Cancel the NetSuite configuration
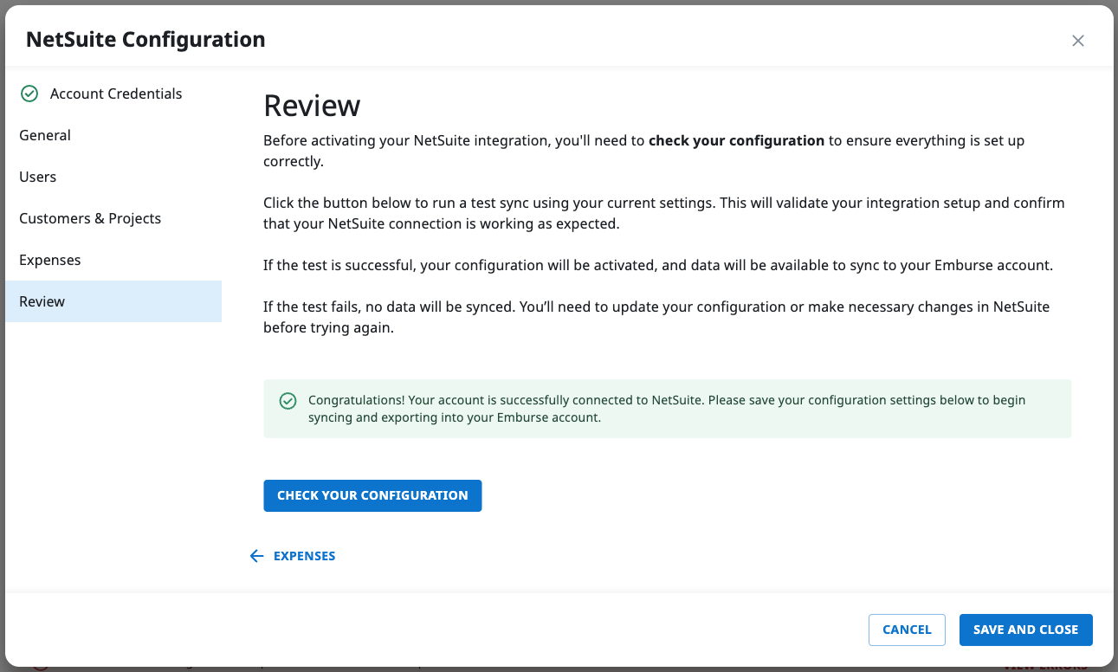The width and height of the screenshot is (1118, 672). coord(907,630)
